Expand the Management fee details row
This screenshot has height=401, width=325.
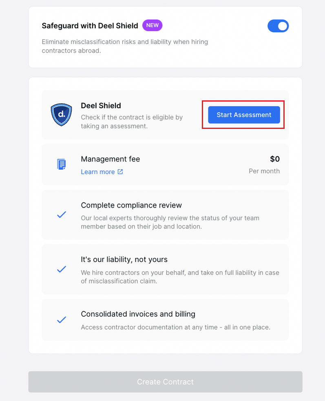tap(165, 164)
